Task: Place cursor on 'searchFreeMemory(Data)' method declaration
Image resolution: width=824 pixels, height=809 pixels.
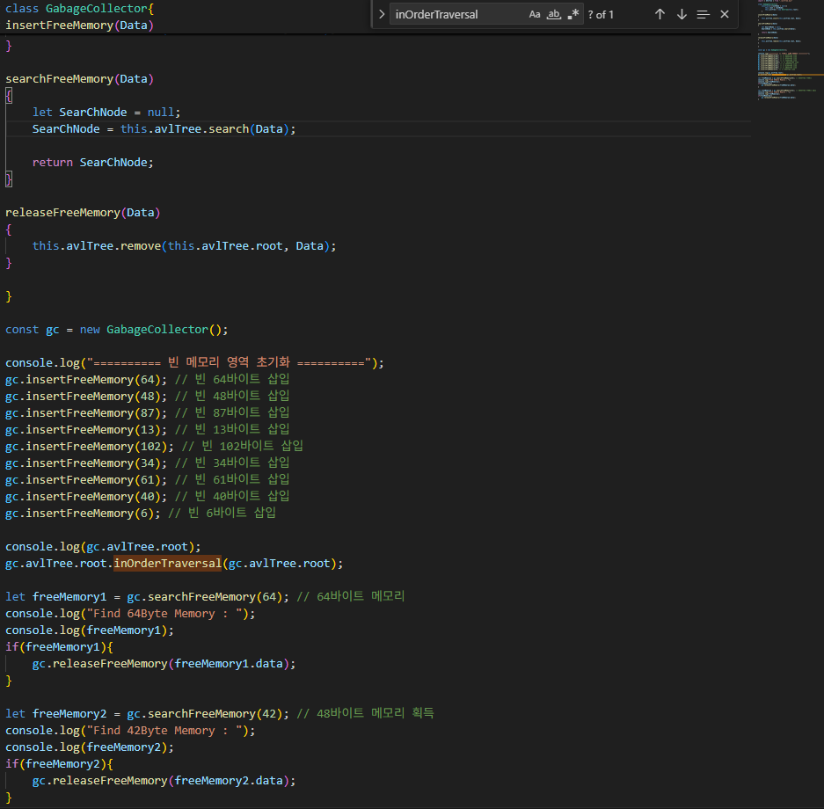Action: pyautogui.click(x=79, y=79)
